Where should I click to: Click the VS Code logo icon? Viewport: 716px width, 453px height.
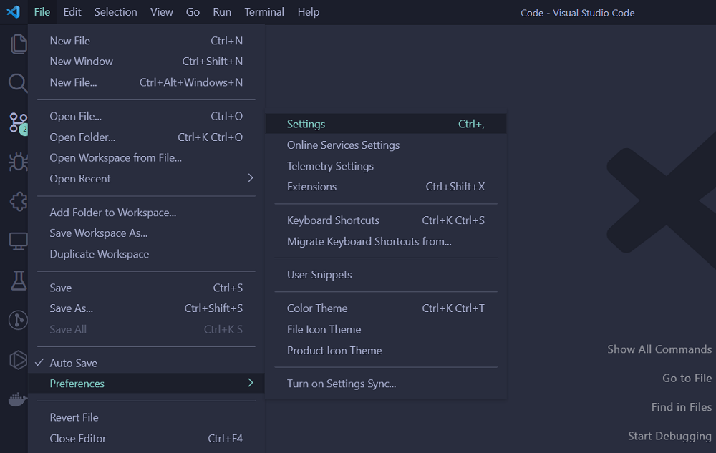14,12
